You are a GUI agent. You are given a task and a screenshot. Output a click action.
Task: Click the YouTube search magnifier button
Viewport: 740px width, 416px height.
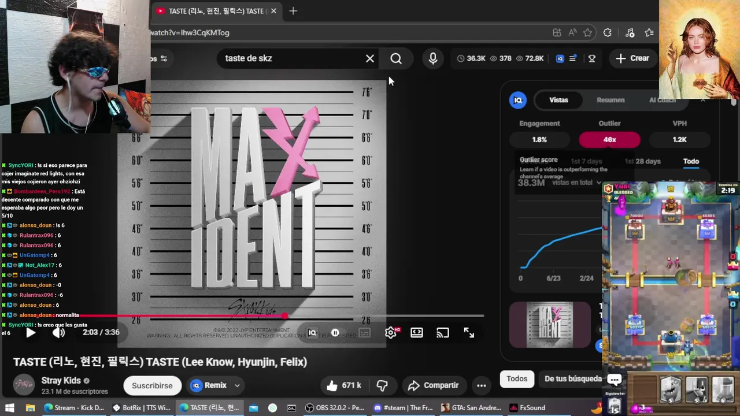tap(396, 58)
